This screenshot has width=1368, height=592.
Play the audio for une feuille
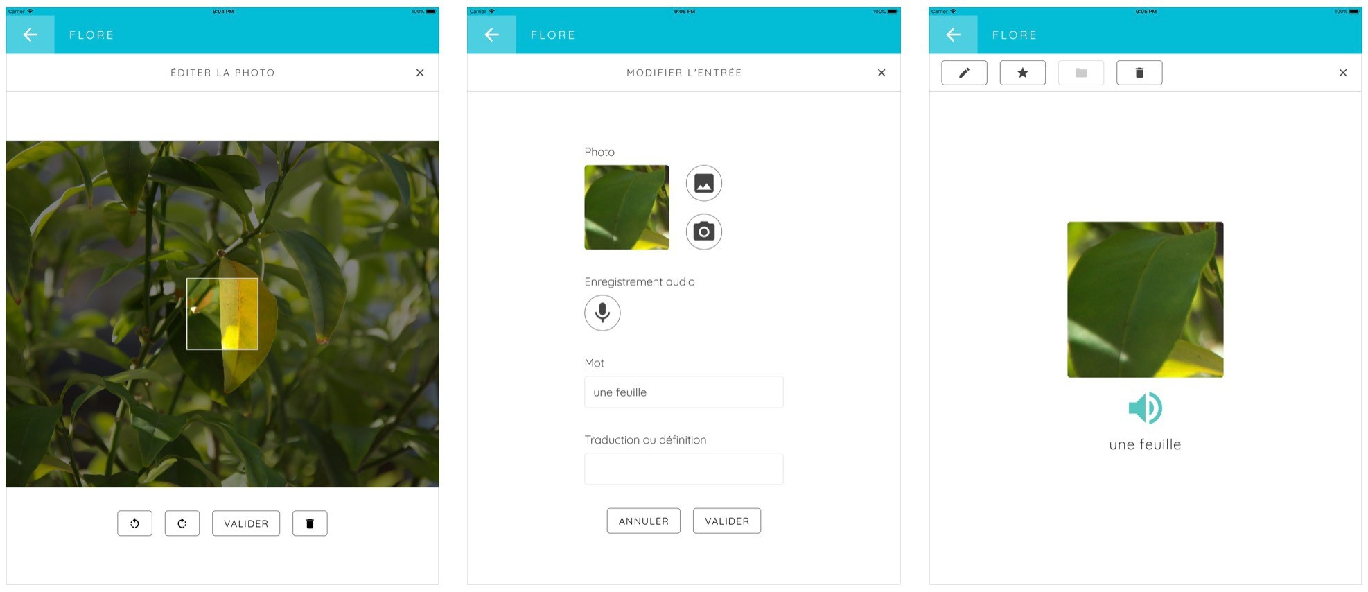(x=1145, y=408)
